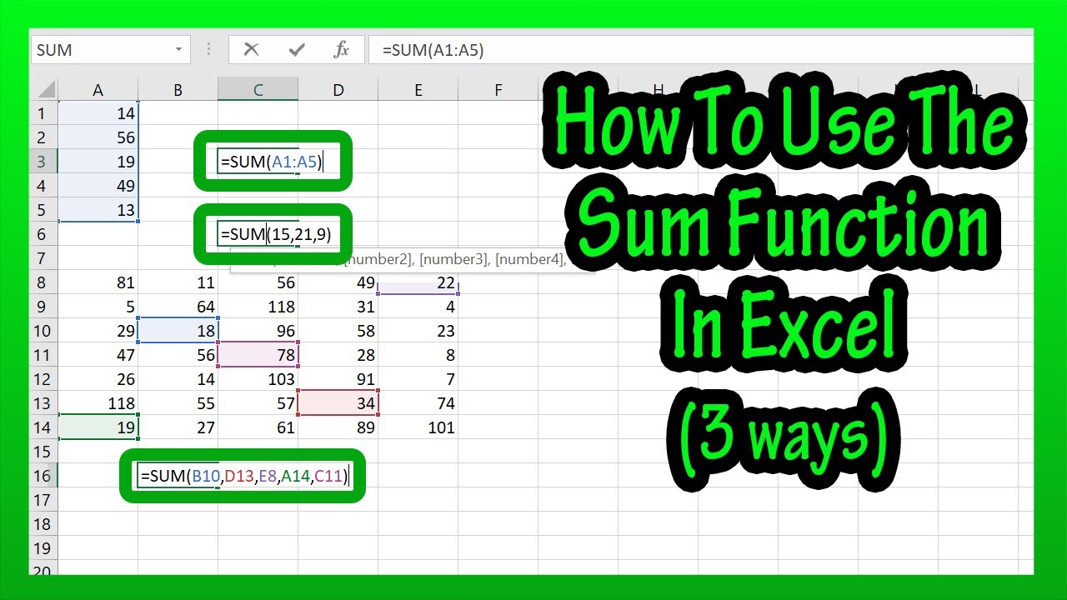Click the formula bar containing =SUM(A1:A5)
This screenshot has width=1067, height=600.
pos(700,50)
